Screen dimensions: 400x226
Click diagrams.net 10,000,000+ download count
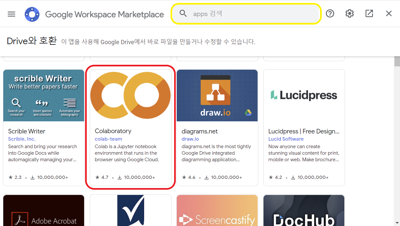pos(223,177)
